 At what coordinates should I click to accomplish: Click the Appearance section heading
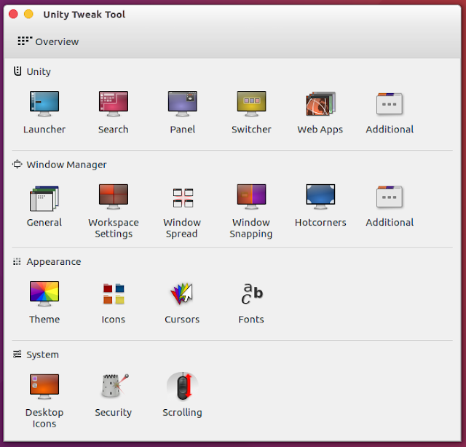click(x=47, y=262)
